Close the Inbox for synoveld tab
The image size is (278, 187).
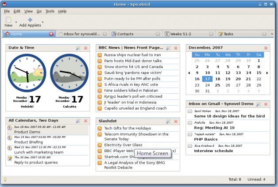[105, 34]
